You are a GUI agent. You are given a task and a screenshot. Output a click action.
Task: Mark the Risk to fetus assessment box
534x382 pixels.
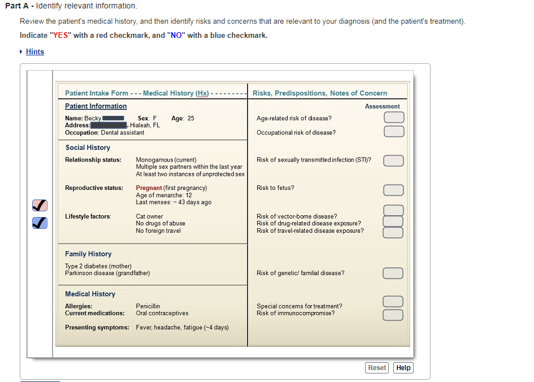(x=393, y=190)
